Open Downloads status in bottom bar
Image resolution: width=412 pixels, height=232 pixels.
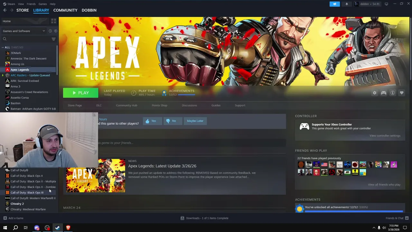[x=204, y=218]
